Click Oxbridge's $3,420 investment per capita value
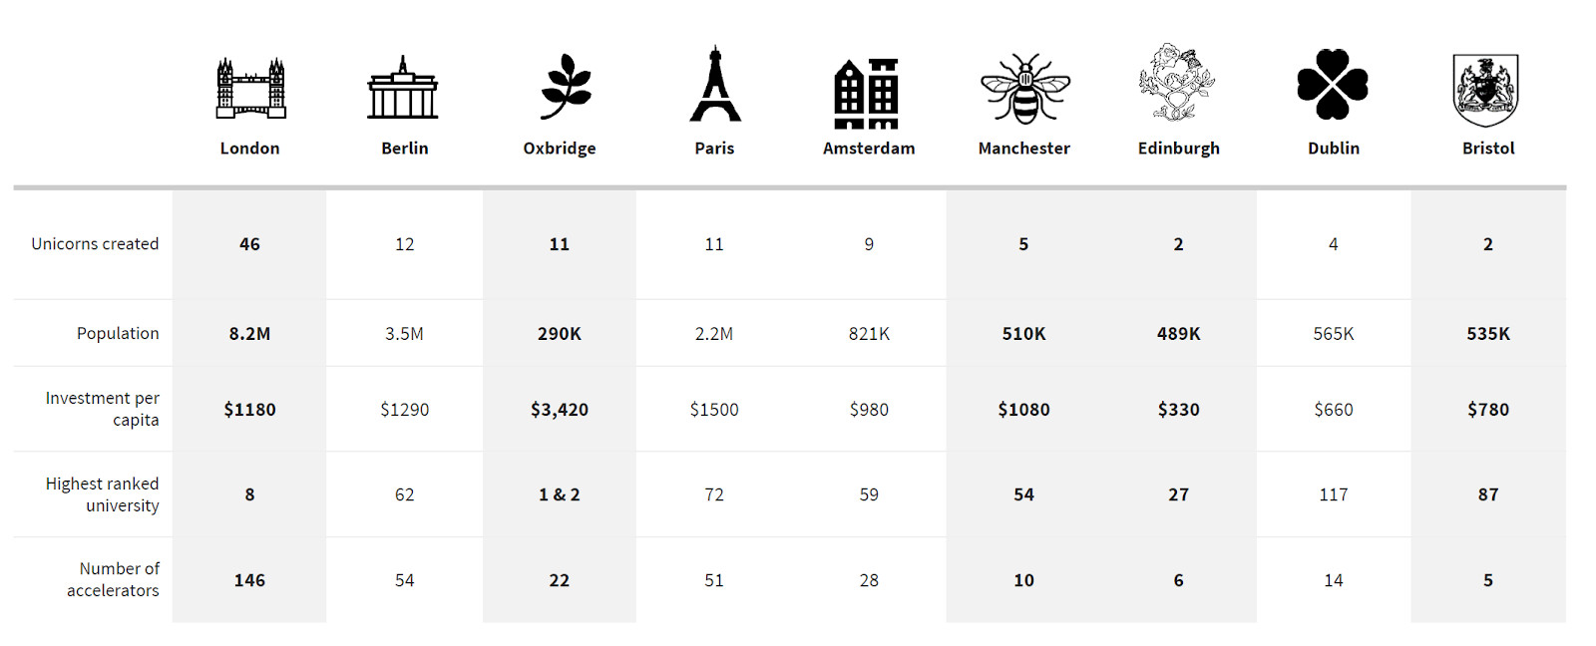1596x646 pixels. 560,410
